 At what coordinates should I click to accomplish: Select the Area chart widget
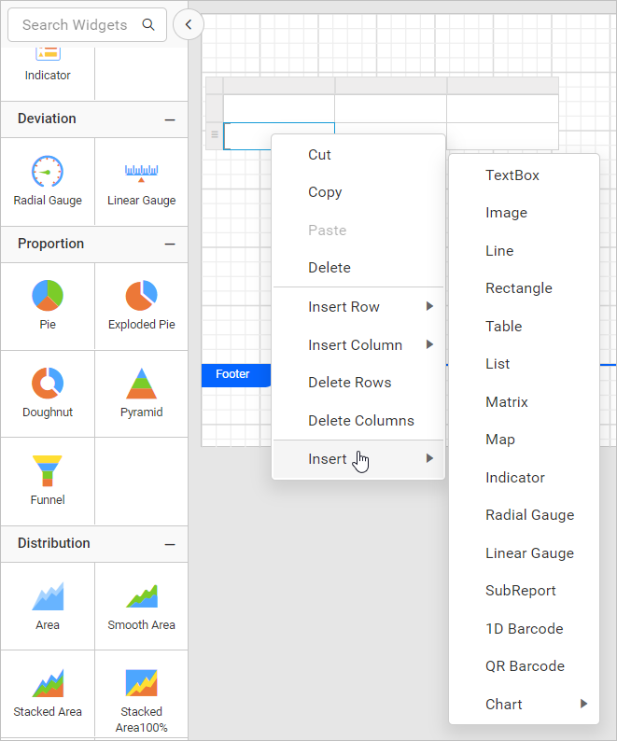tap(48, 607)
